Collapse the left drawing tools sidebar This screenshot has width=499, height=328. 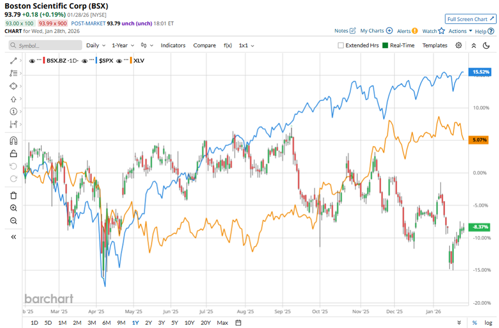(x=13, y=237)
